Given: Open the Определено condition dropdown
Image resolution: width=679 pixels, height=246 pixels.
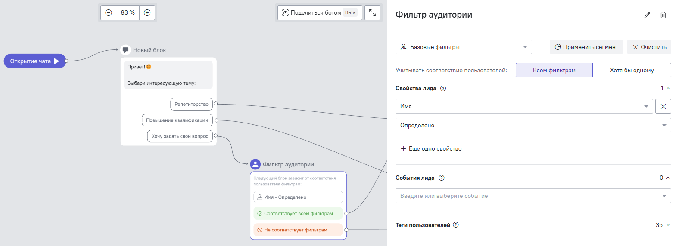Looking at the screenshot, I should point(533,125).
